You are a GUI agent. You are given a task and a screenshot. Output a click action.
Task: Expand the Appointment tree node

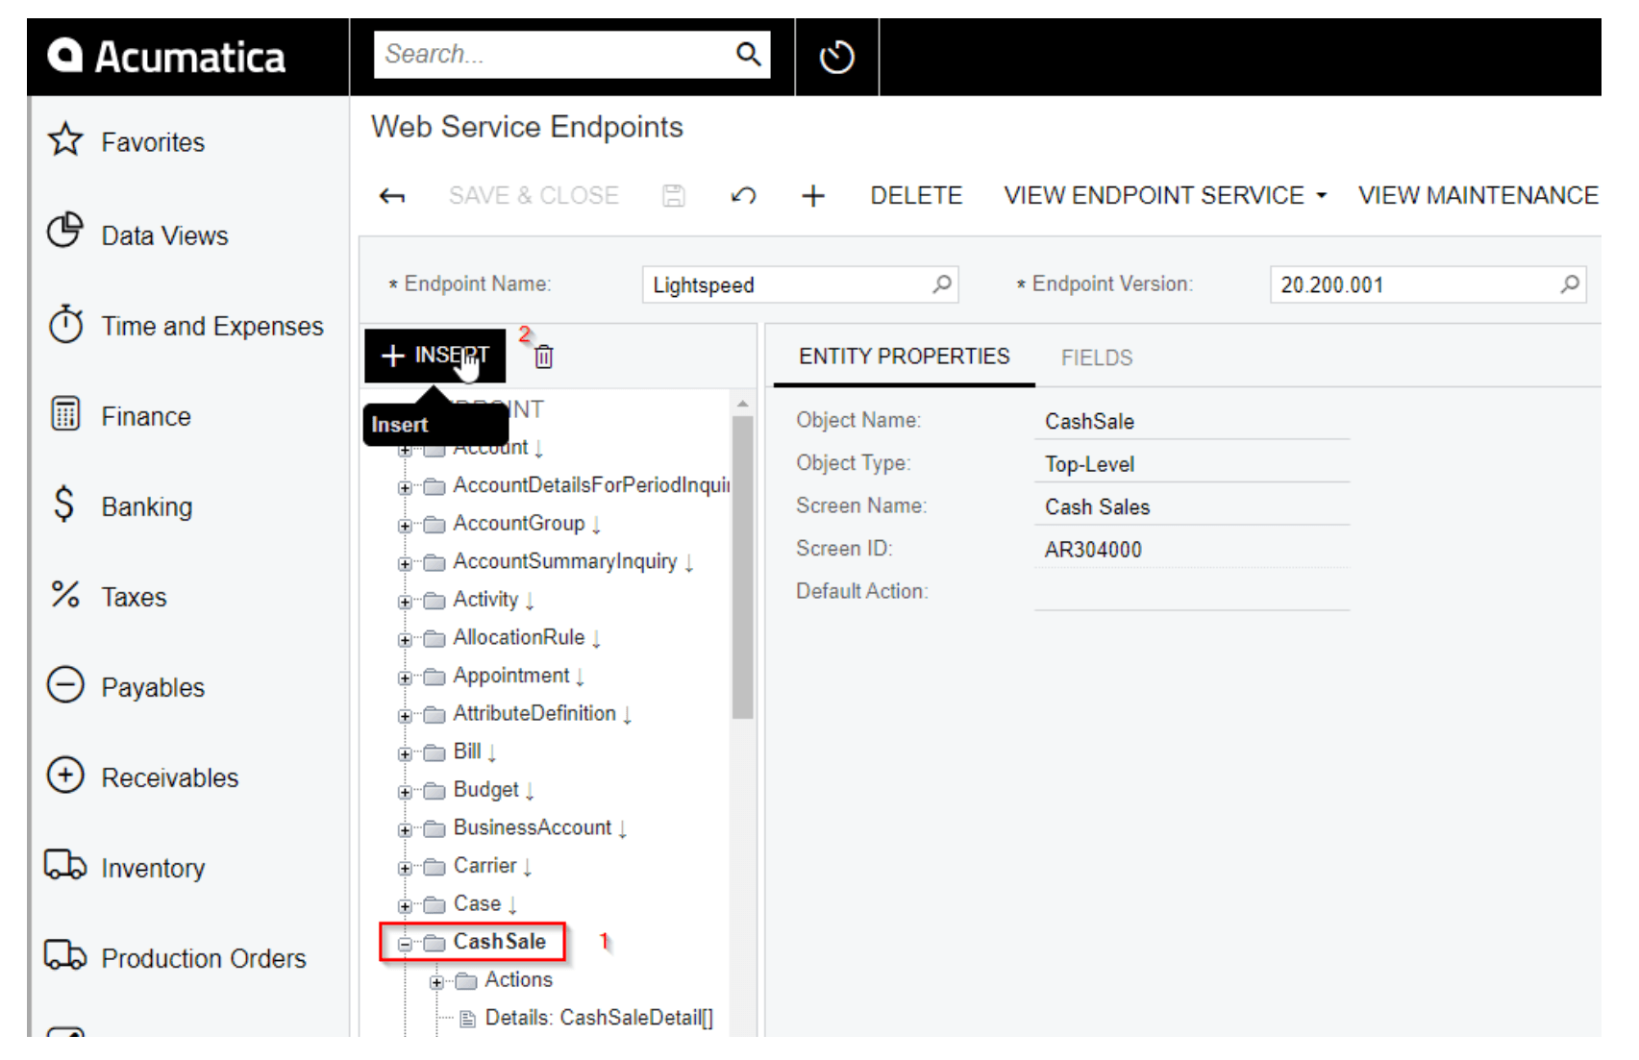click(405, 678)
